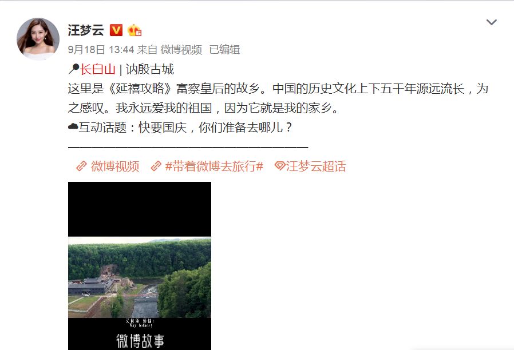The image size is (514, 350).
Task: Open the post options chevron menu
Action: [x=491, y=22]
